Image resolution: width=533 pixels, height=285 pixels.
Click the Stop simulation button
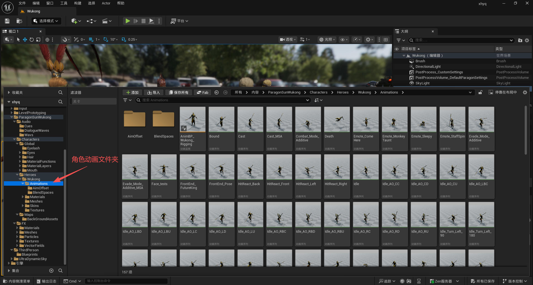click(x=144, y=21)
